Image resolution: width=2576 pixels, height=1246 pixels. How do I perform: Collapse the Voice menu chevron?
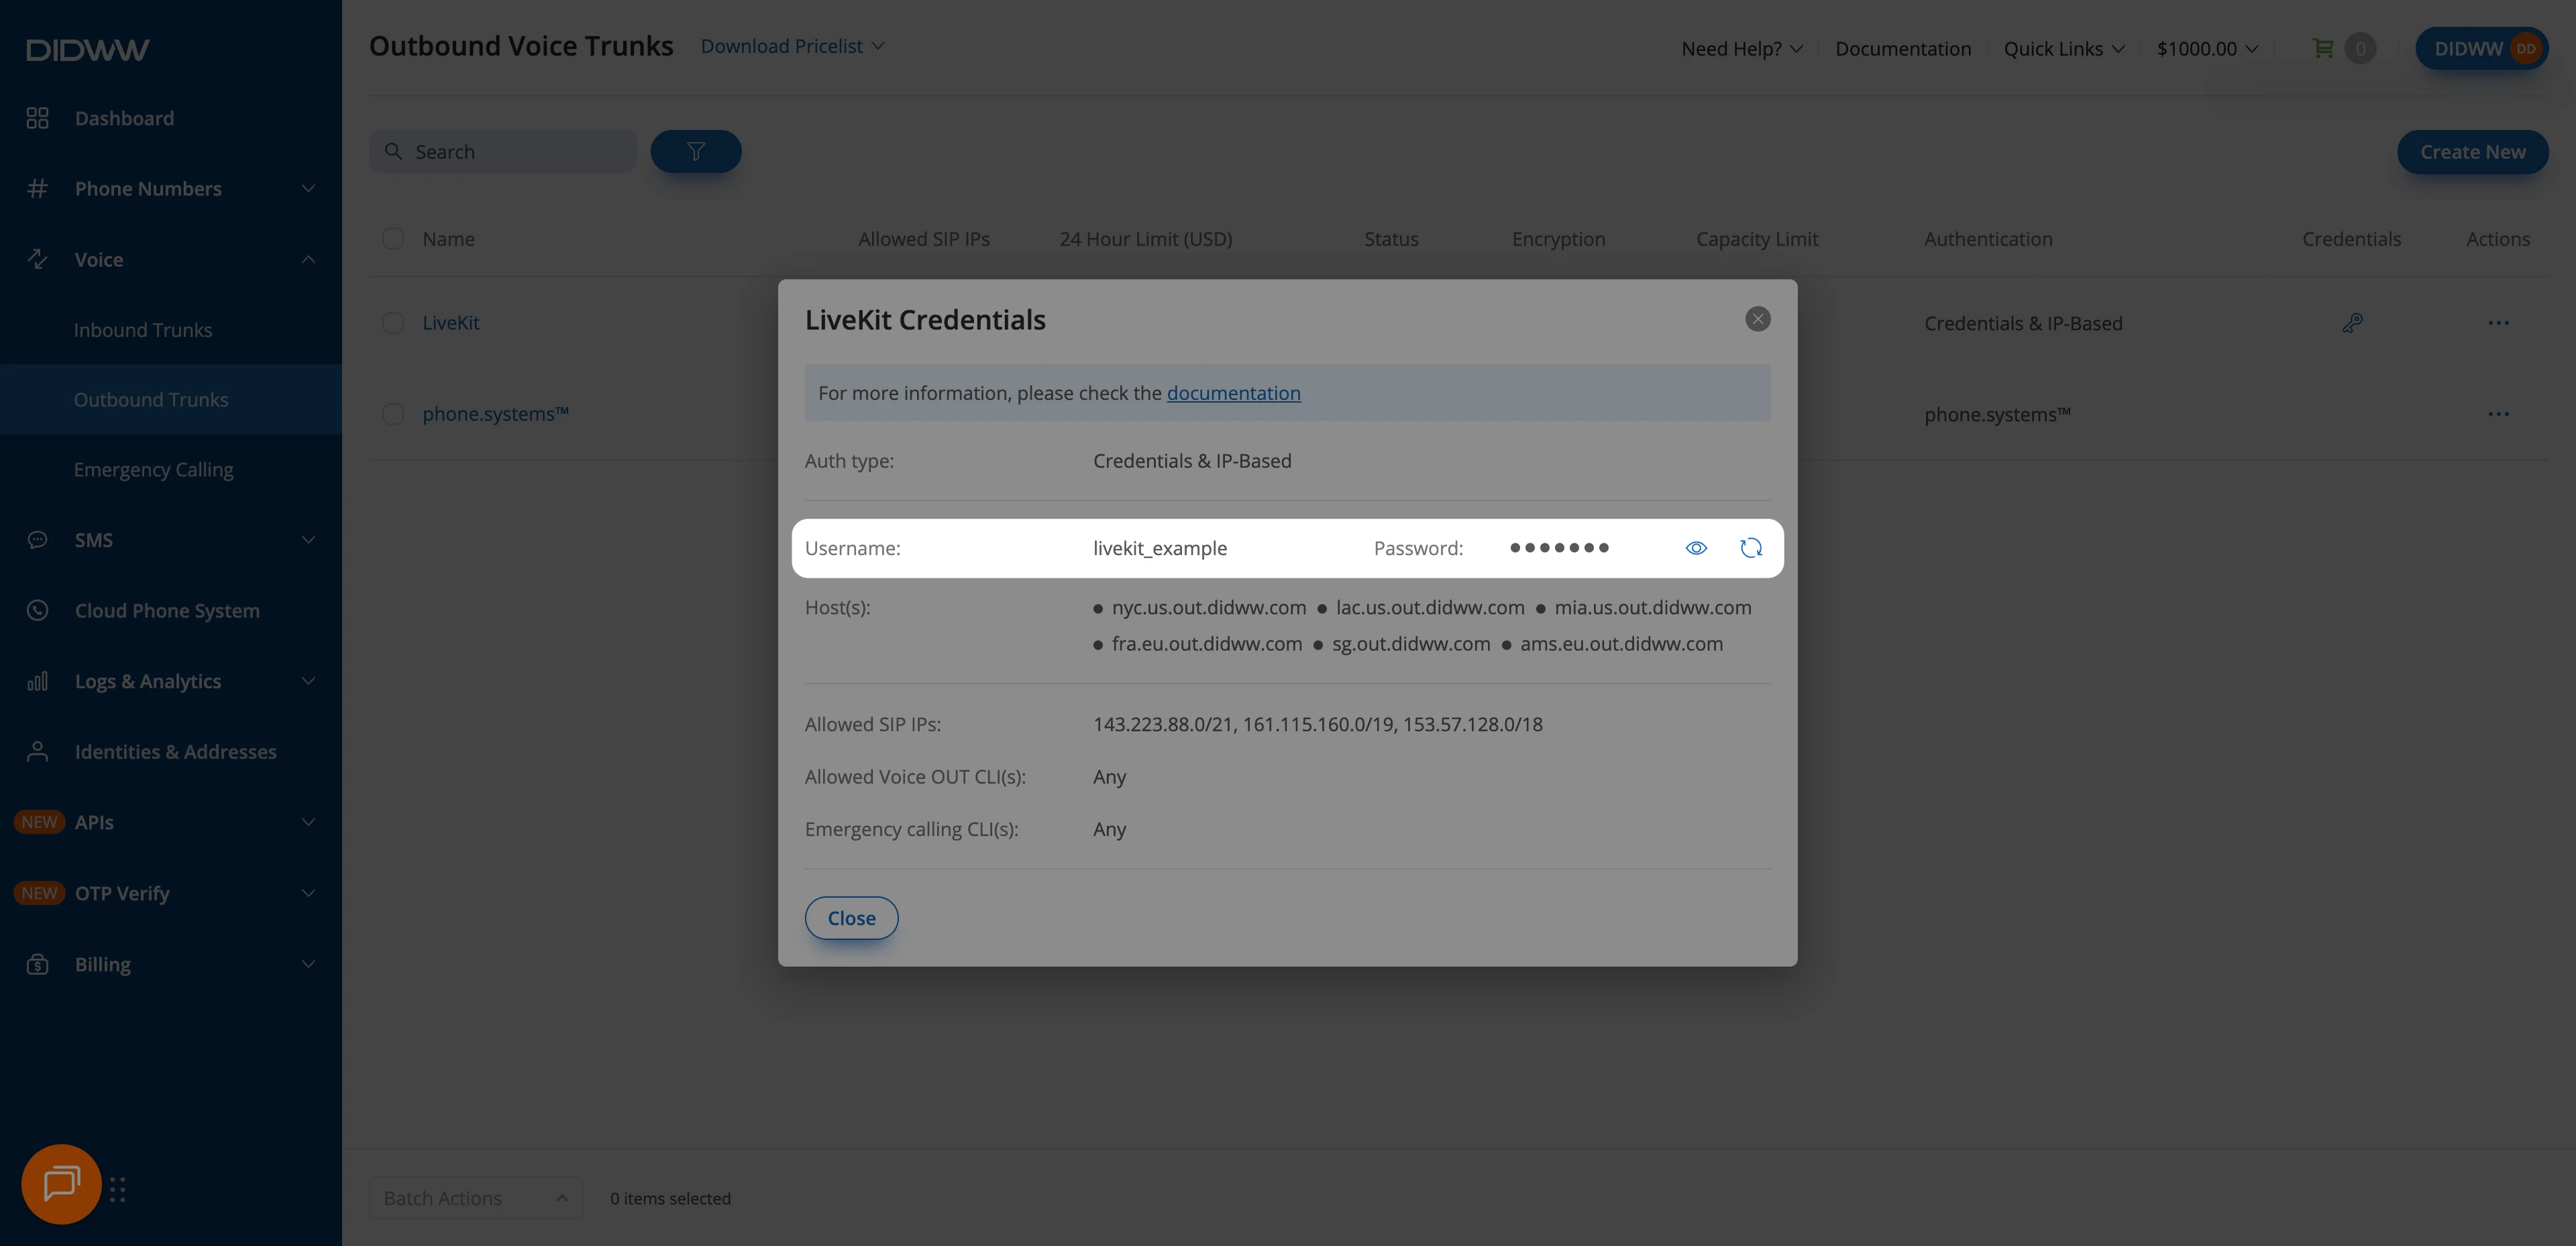pos(308,259)
